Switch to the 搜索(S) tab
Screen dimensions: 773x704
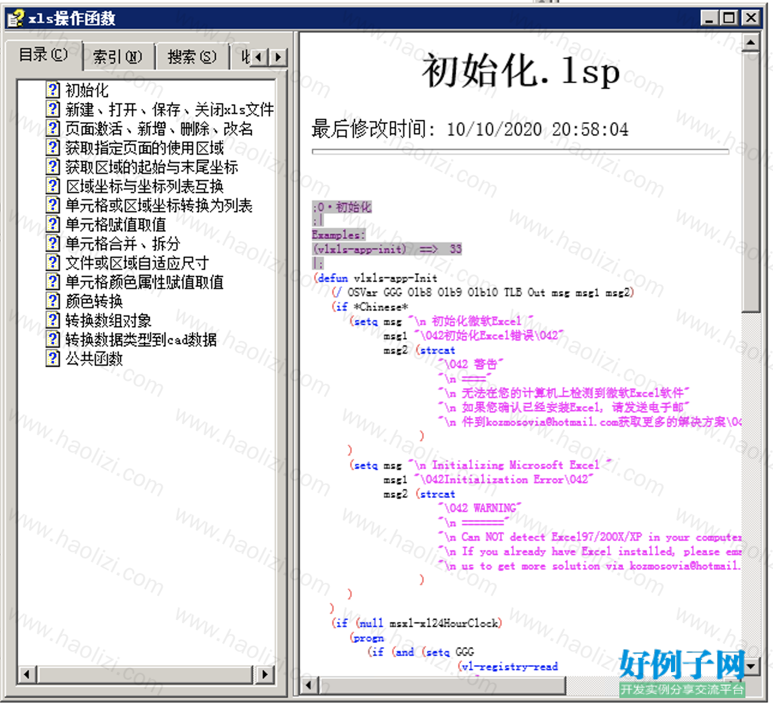tap(192, 57)
